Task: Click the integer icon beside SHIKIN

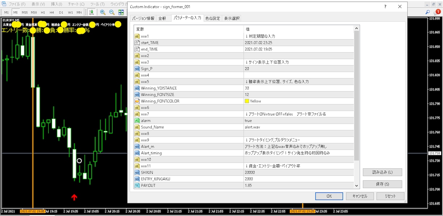Action: [x=137, y=172]
